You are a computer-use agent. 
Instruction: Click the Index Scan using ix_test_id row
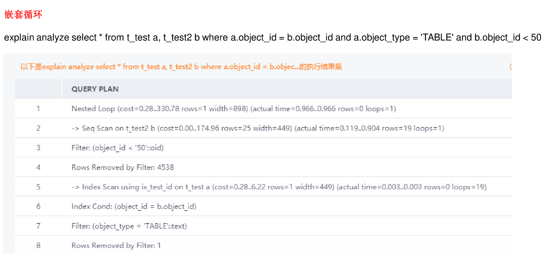pyautogui.click(x=279, y=187)
